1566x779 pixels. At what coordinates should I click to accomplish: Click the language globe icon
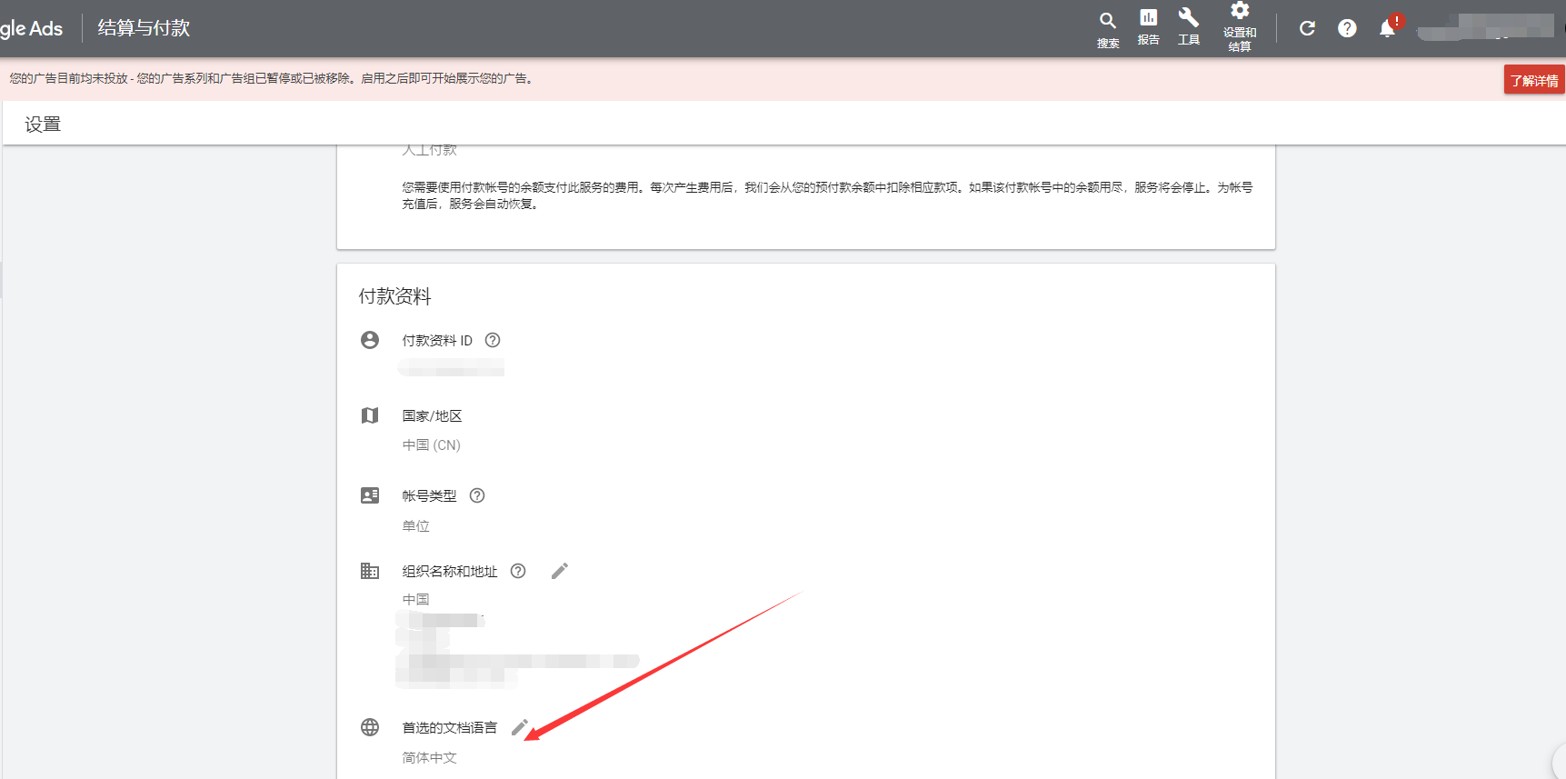click(370, 727)
